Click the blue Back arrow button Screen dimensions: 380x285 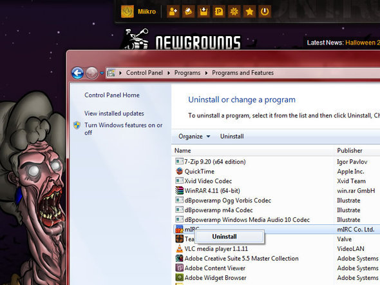click(77, 73)
